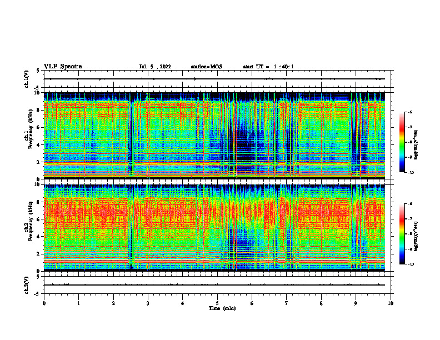This screenshot has height=340, width=440.
Task: Click the ch.2 spectrogram panel
Action: (214, 228)
